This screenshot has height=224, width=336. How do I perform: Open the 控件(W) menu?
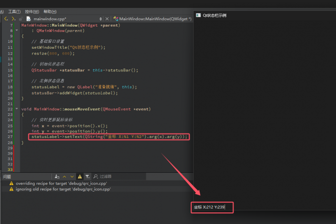tap(32, 11)
